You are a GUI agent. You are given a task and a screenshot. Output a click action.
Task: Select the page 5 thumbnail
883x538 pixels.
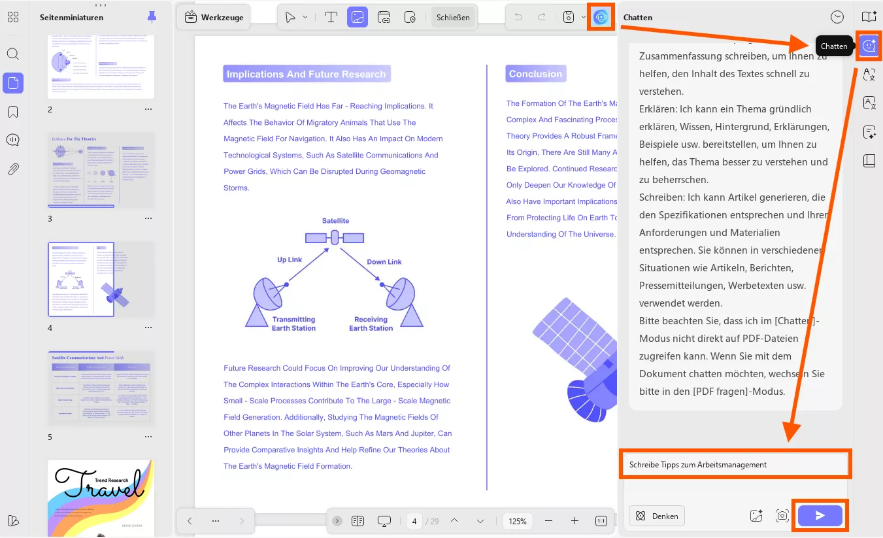(101, 388)
